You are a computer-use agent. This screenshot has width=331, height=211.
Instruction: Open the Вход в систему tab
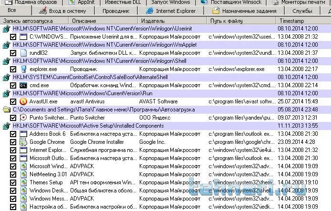click(63, 11)
